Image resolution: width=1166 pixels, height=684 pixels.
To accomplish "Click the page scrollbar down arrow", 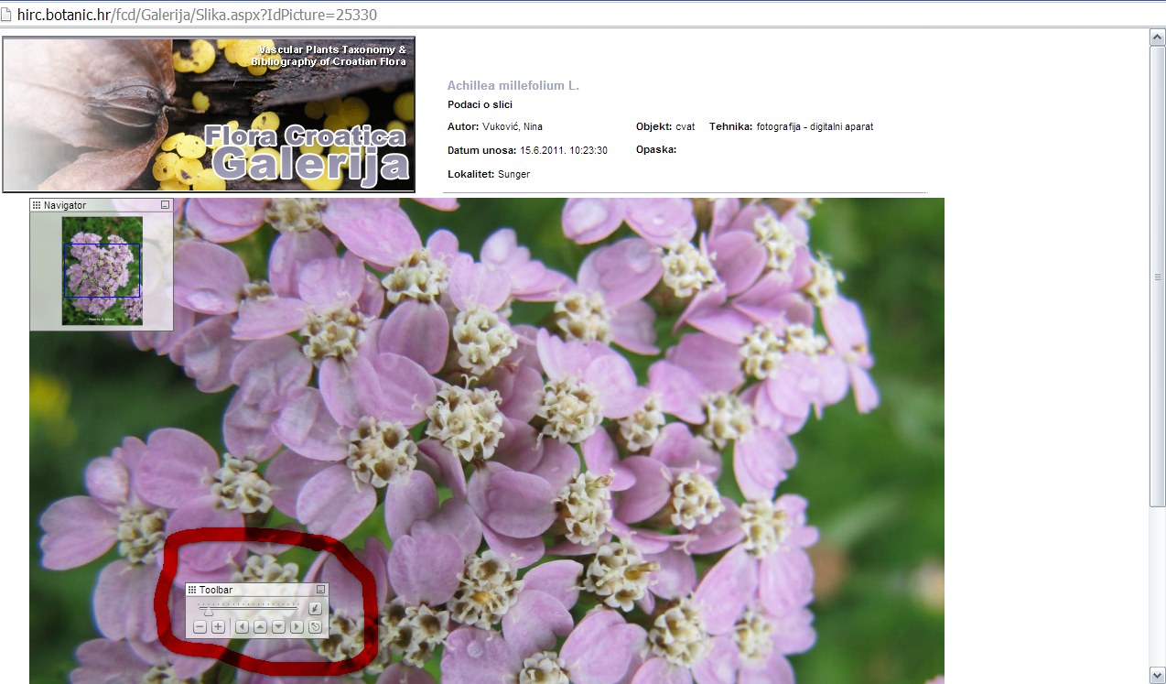I will (x=1157, y=676).
